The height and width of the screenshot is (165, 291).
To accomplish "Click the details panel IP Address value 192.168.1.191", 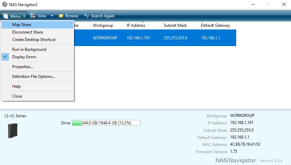I will click(242, 123).
